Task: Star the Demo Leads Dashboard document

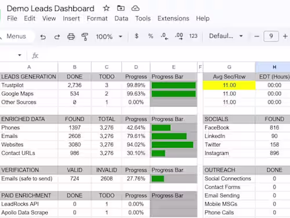Action: pyautogui.click(x=106, y=8)
